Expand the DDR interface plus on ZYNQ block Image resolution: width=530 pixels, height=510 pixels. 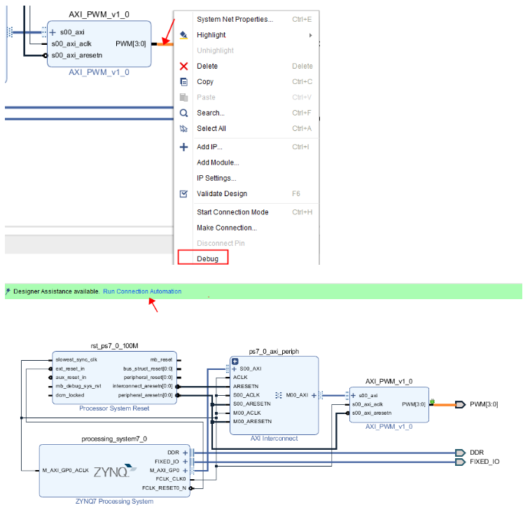click(186, 453)
